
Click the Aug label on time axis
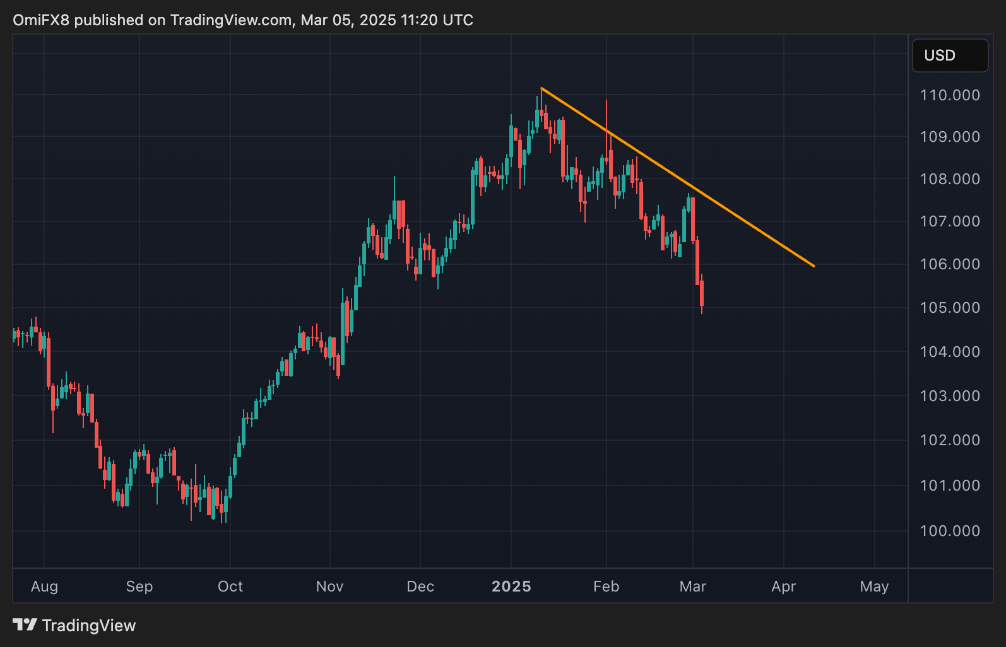point(44,586)
